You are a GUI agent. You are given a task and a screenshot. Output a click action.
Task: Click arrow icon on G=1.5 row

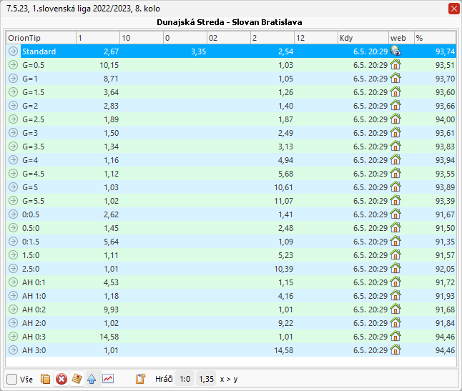(13, 92)
